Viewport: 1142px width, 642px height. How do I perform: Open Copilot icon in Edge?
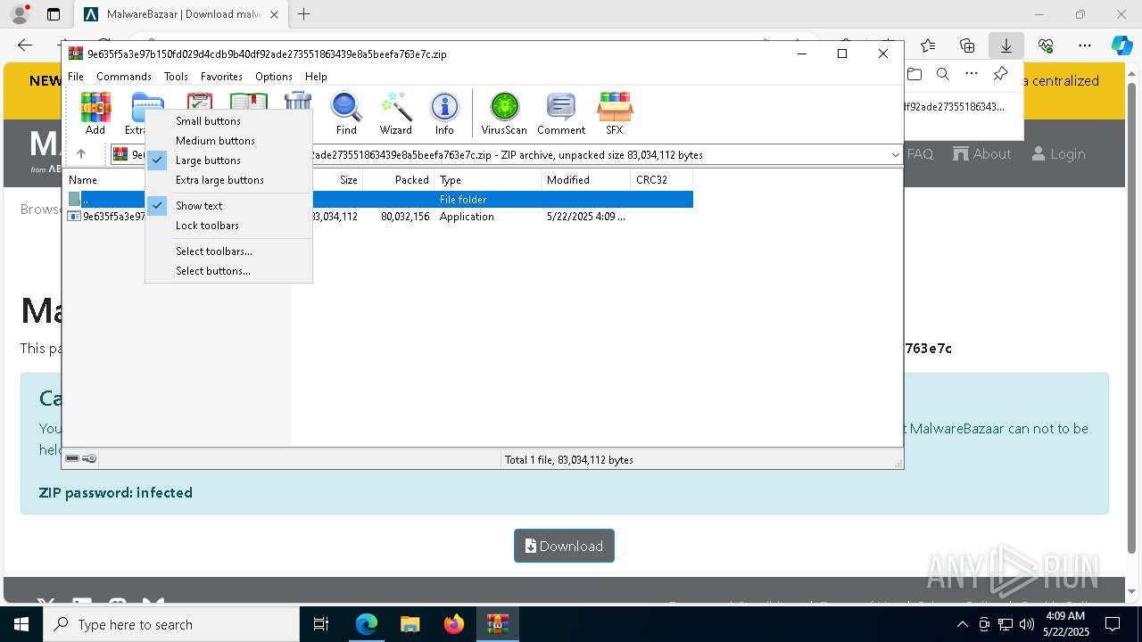1121,45
